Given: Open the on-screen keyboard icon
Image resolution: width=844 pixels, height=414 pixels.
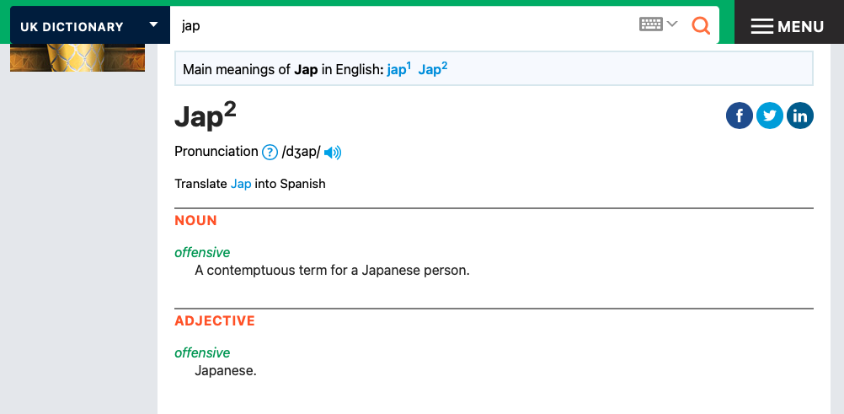Looking at the screenshot, I should (650, 24).
